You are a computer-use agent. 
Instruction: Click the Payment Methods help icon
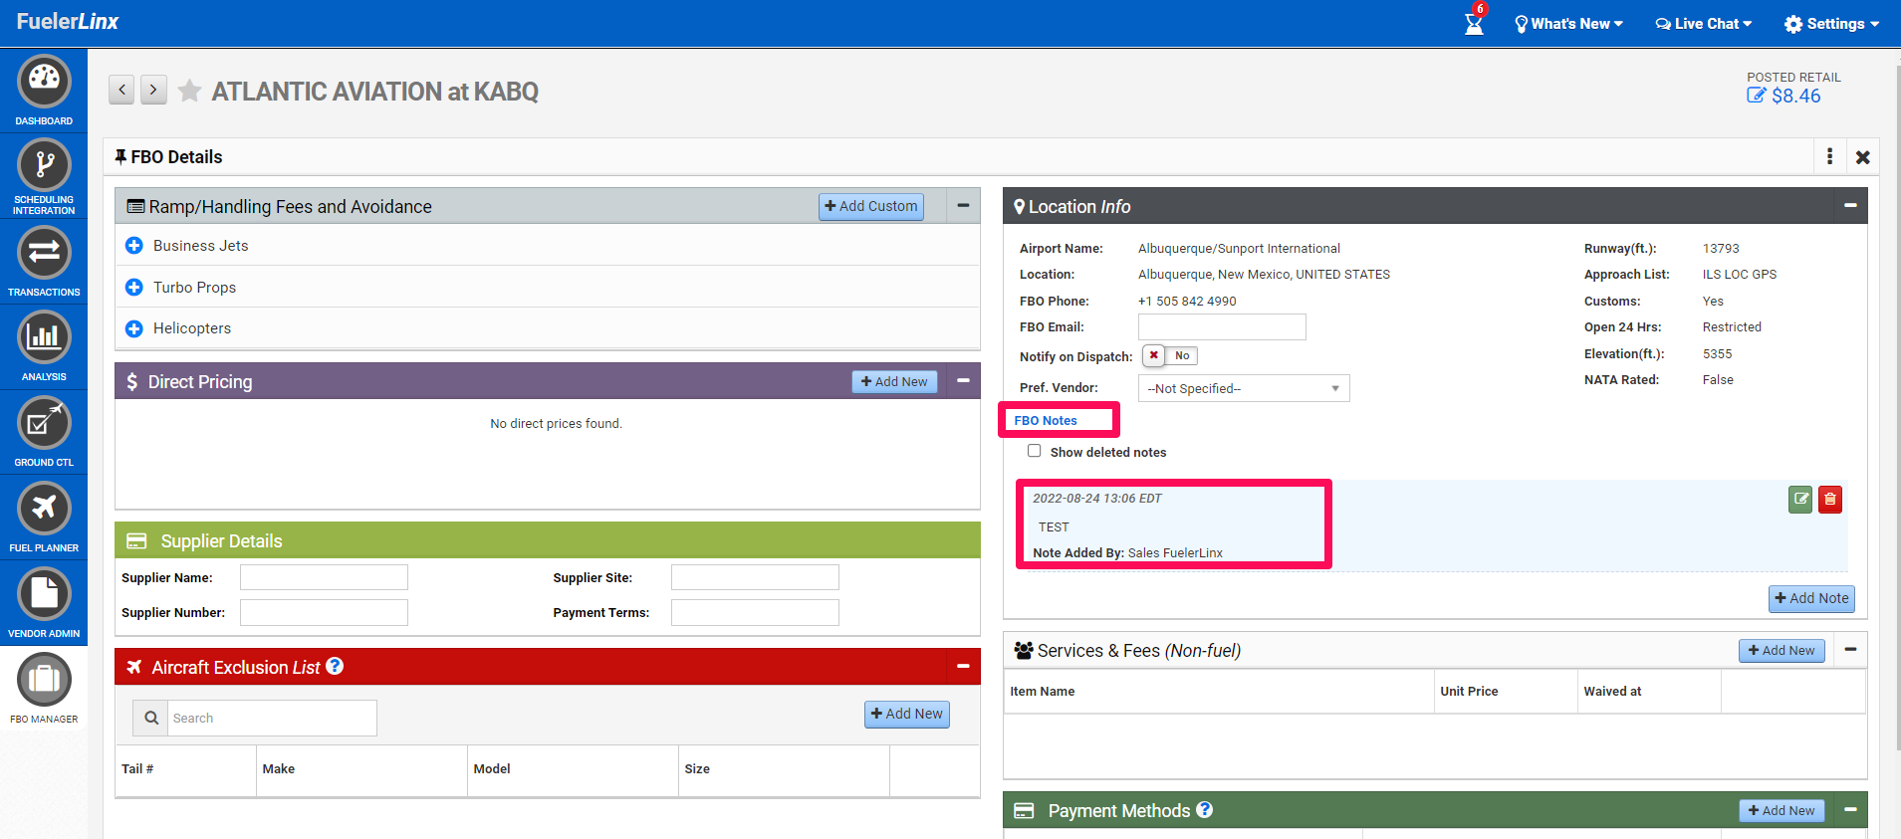1205,809
